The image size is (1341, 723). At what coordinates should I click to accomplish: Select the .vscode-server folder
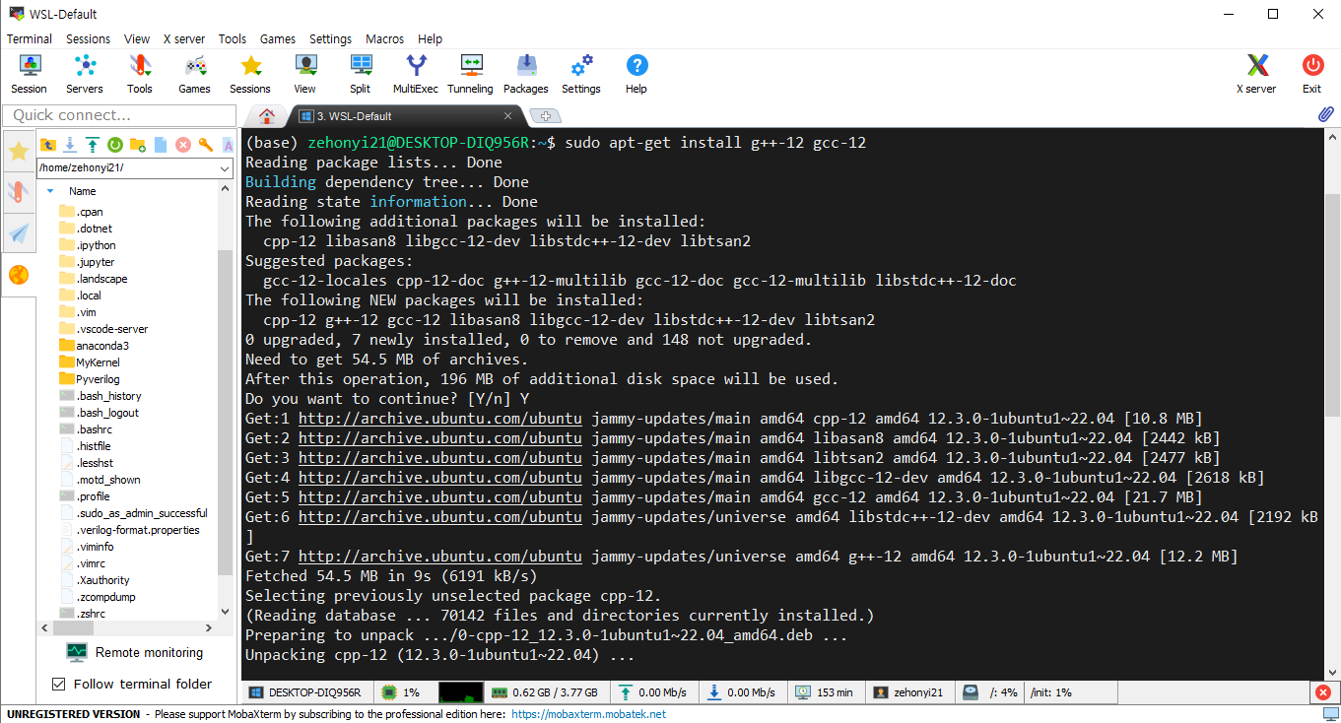tap(112, 329)
